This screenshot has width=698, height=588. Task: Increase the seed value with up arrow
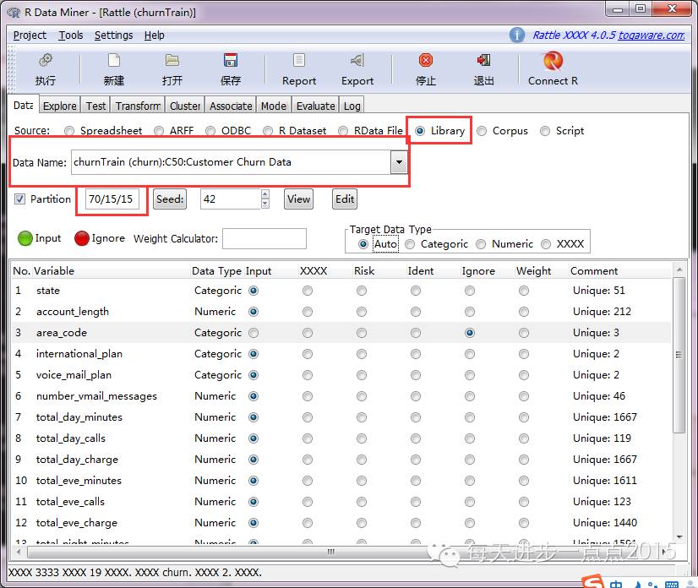point(265,194)
